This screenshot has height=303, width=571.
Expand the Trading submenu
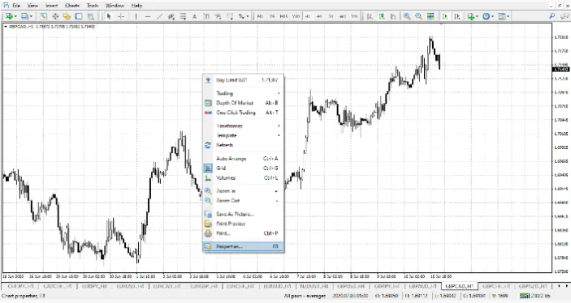coord(243,93)
